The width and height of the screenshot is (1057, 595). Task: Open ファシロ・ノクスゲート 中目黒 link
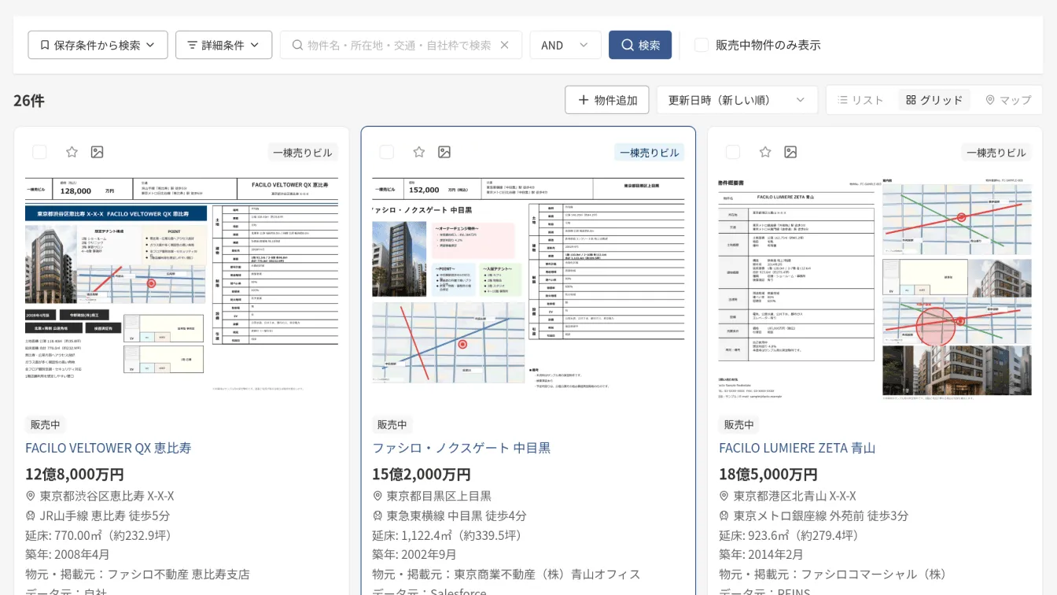[461, 448]
